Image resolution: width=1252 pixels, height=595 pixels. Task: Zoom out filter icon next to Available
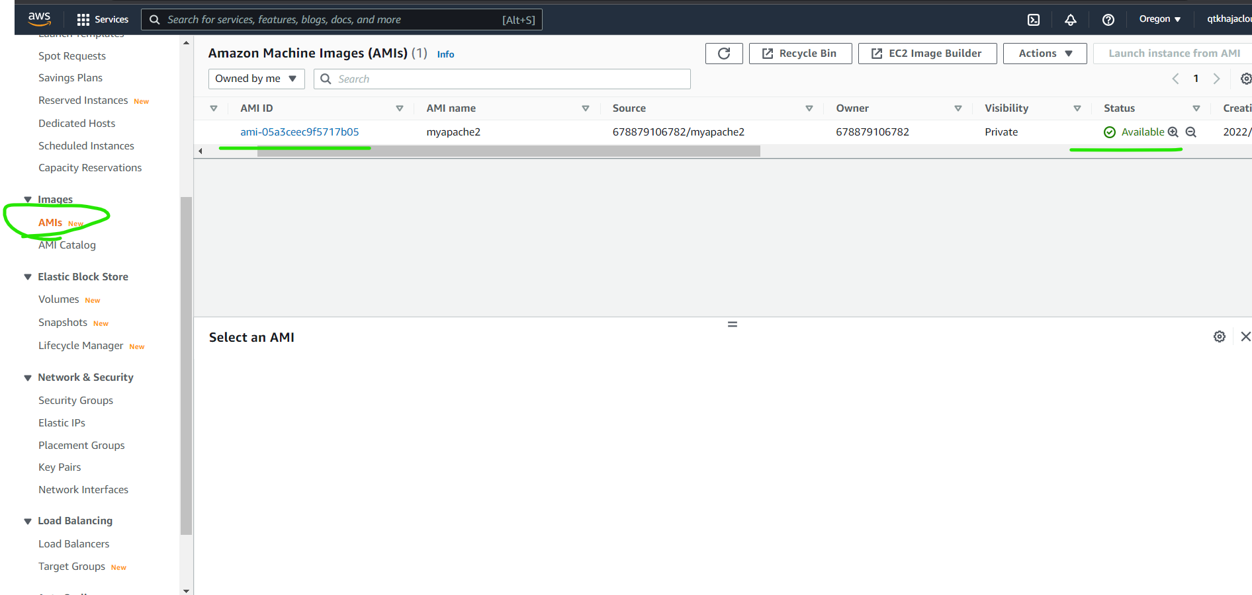[x=1190, y=132]
